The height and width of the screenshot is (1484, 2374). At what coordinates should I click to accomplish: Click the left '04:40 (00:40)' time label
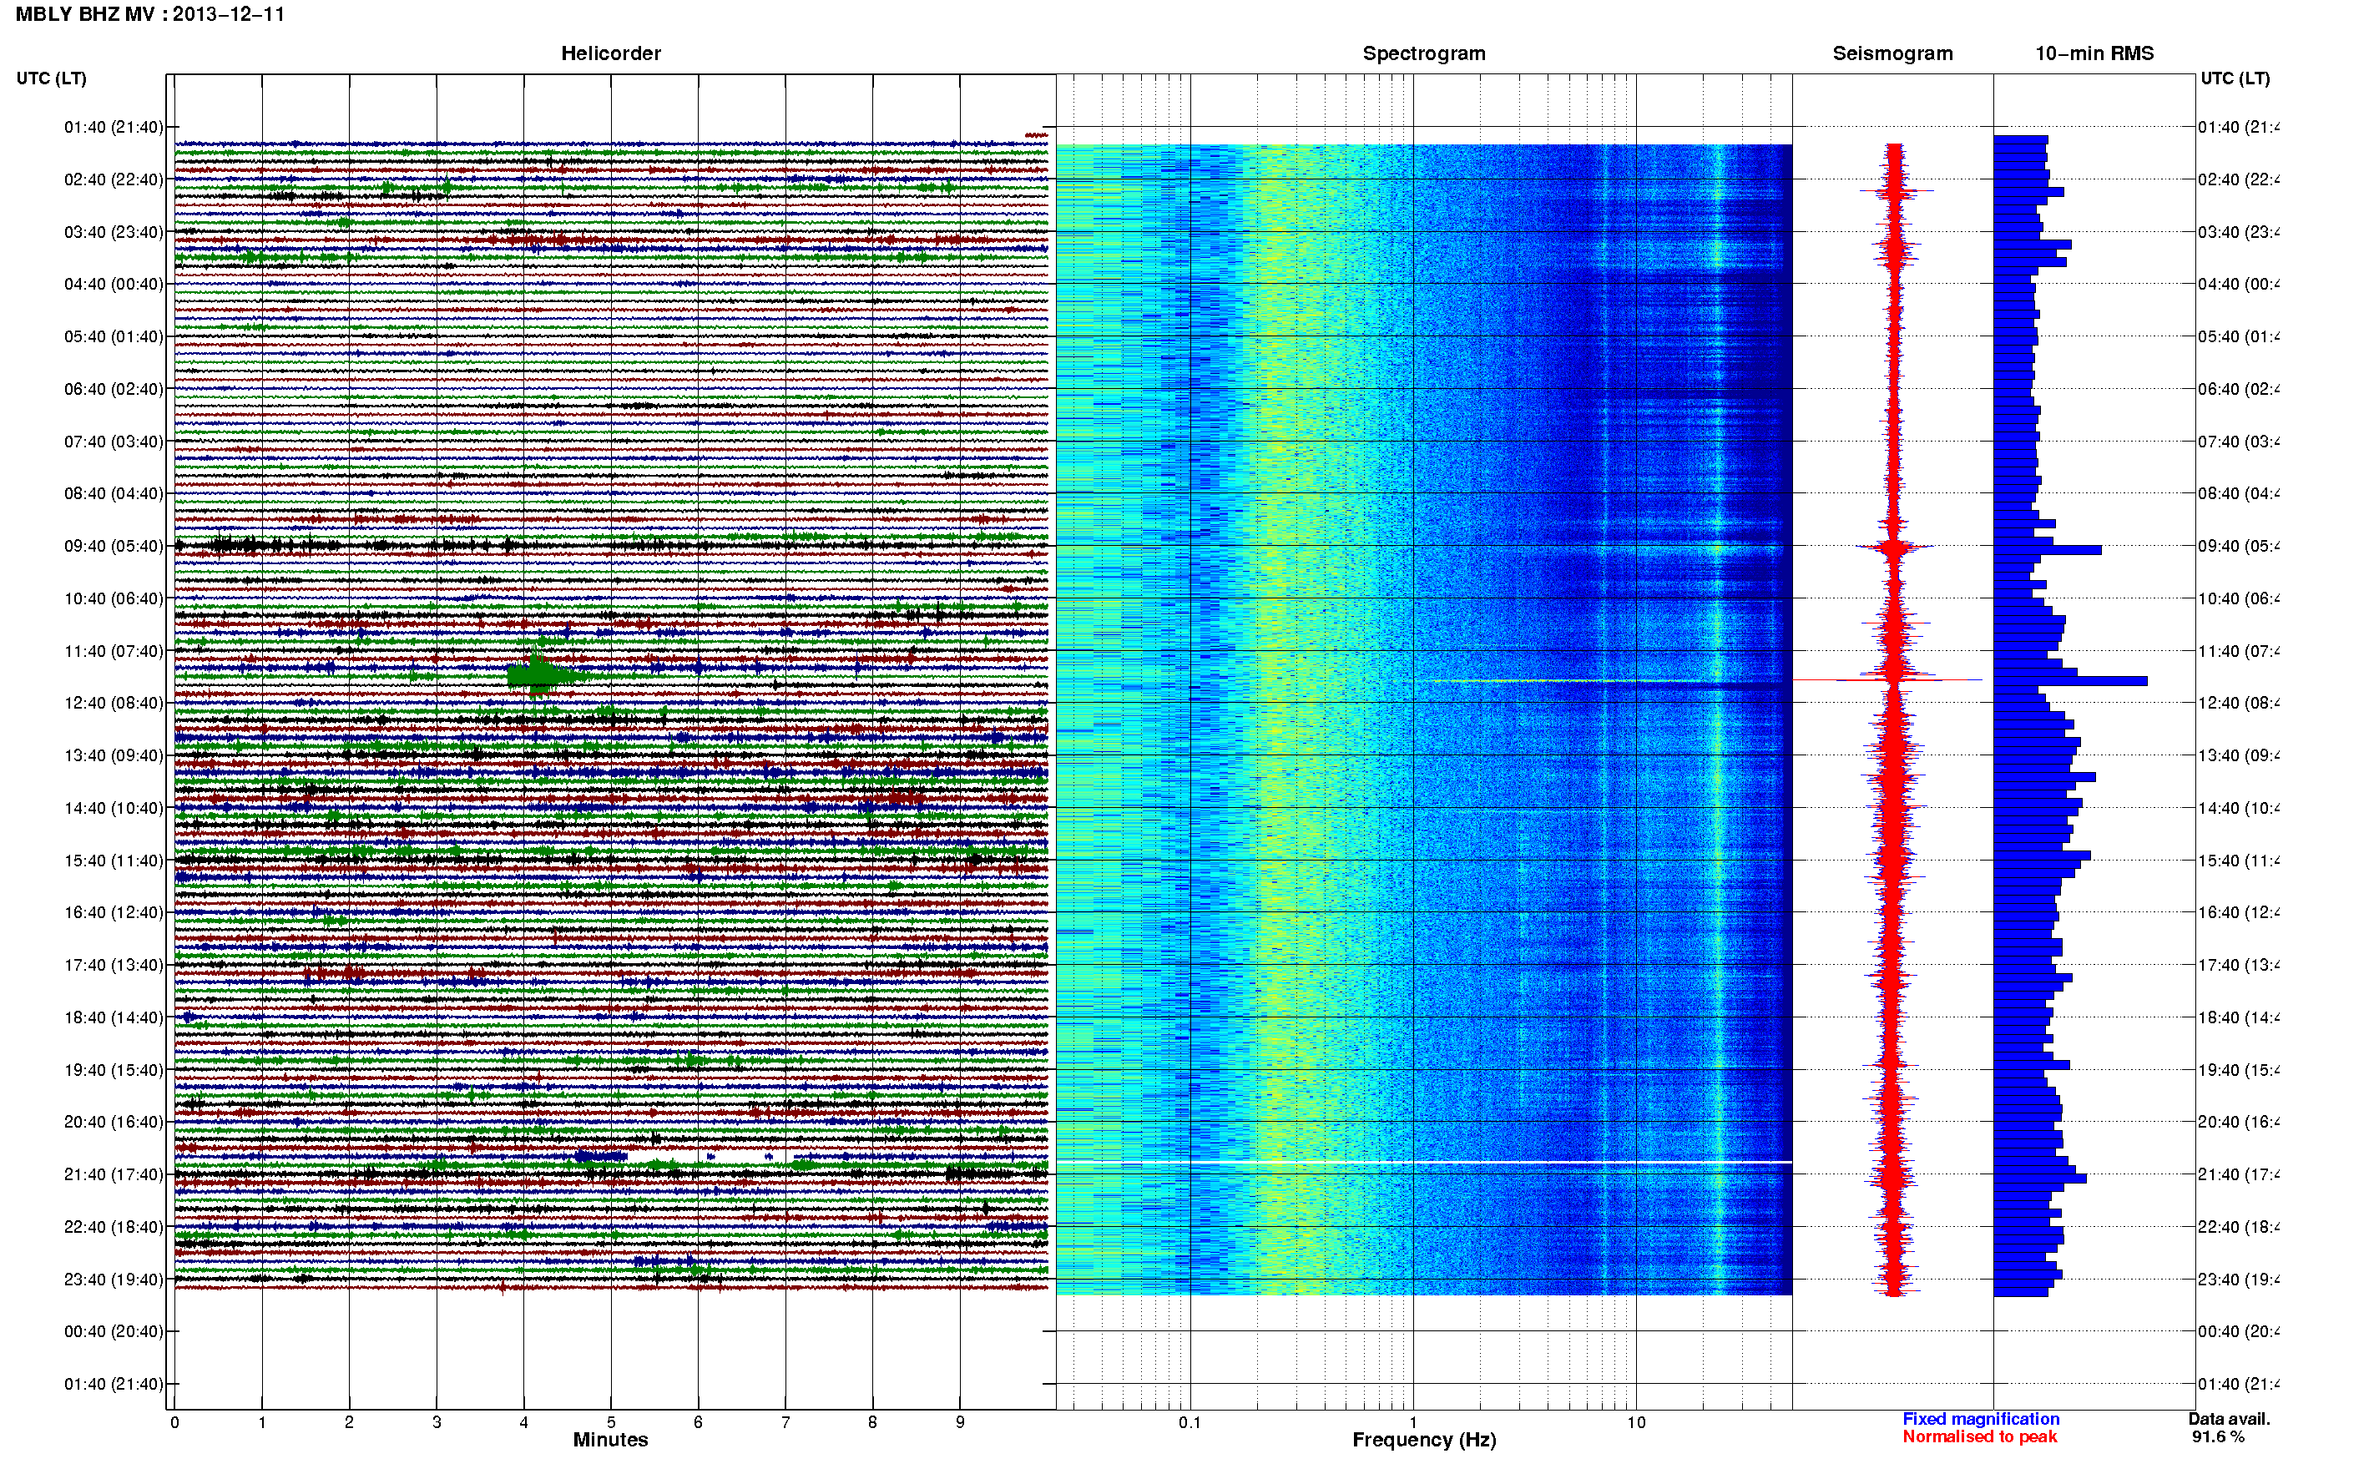114,284
